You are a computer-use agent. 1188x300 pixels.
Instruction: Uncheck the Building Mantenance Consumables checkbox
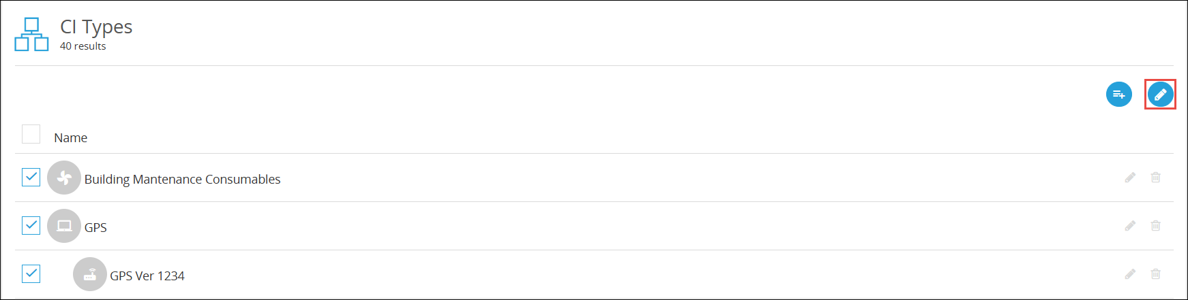pyautogui.click(x=31, y=177)
